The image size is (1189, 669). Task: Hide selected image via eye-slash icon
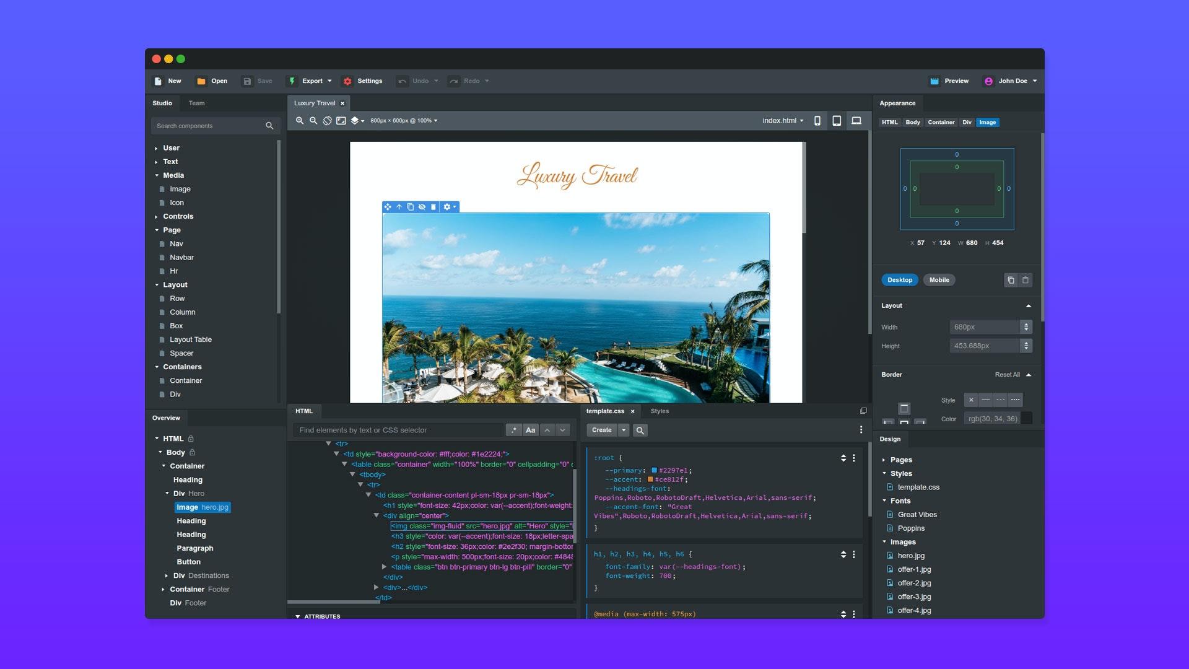[x=422, y=207]
